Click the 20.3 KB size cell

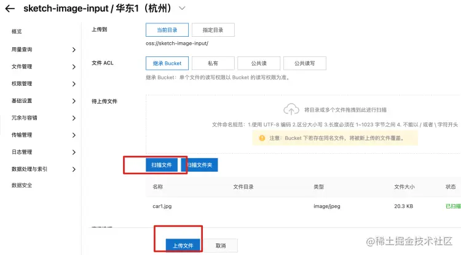coord(404,207)
